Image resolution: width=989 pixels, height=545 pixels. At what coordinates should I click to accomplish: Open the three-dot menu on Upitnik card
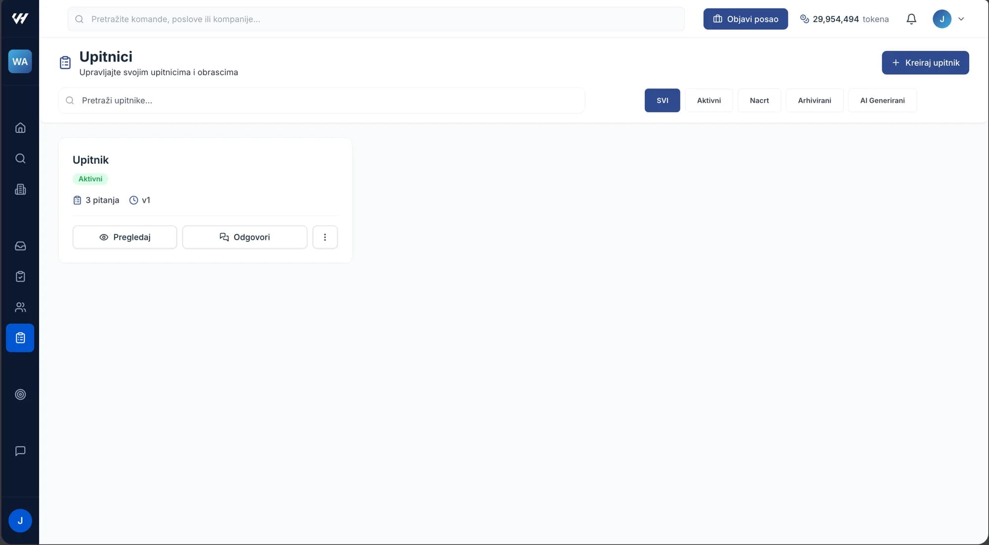[325, 237]
